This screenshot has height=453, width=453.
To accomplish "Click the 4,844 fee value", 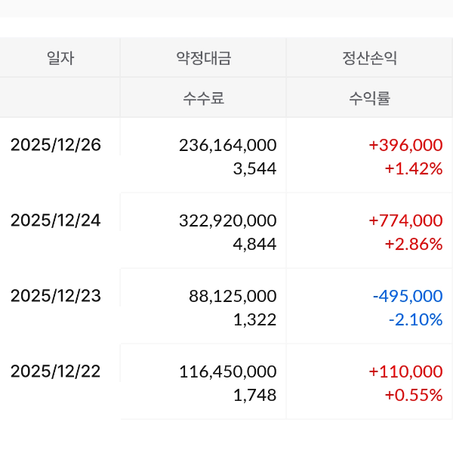I will [x=255, y=244].
